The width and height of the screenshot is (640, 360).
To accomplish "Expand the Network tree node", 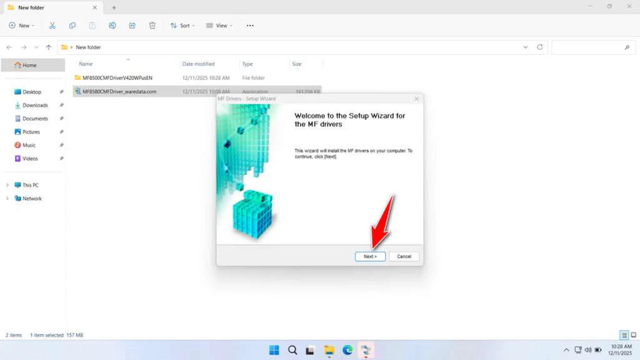I will coord(7,199).
